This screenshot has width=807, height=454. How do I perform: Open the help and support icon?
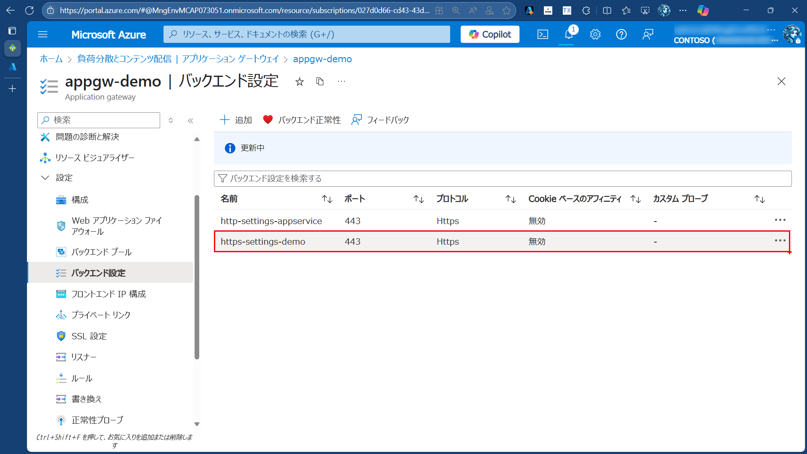(x=621, y=34)
